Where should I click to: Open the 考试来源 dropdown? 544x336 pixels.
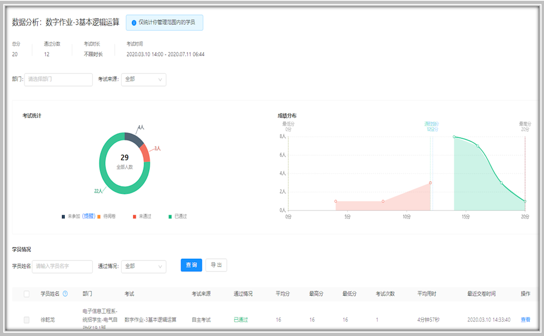click(144, 79)
